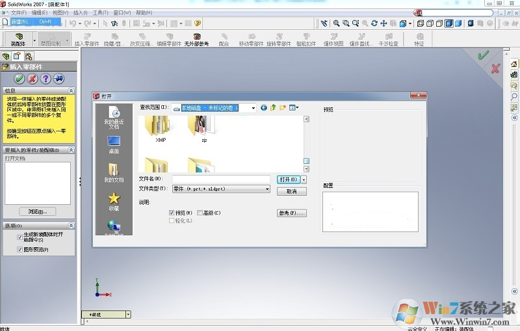Click the 特征 features toolbar icon
Screen dimensions: 520x331
pos(419,40)
